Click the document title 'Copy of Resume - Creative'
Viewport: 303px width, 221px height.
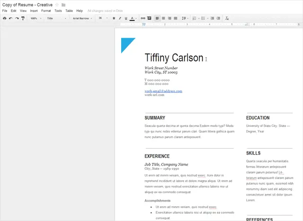coord(27,5)
